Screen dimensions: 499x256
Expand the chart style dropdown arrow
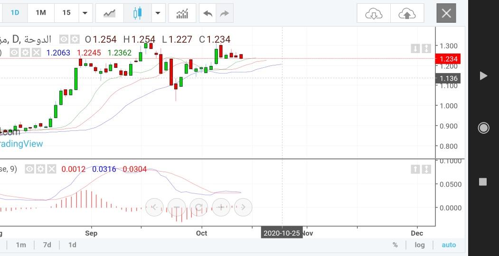[x=158, y=13]
